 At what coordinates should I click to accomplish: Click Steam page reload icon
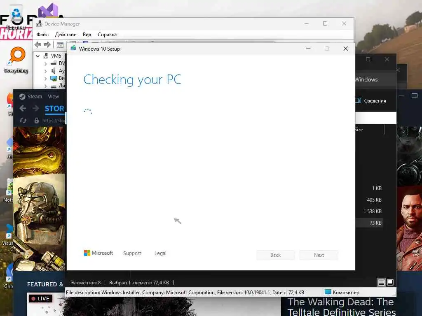(23, 121)
